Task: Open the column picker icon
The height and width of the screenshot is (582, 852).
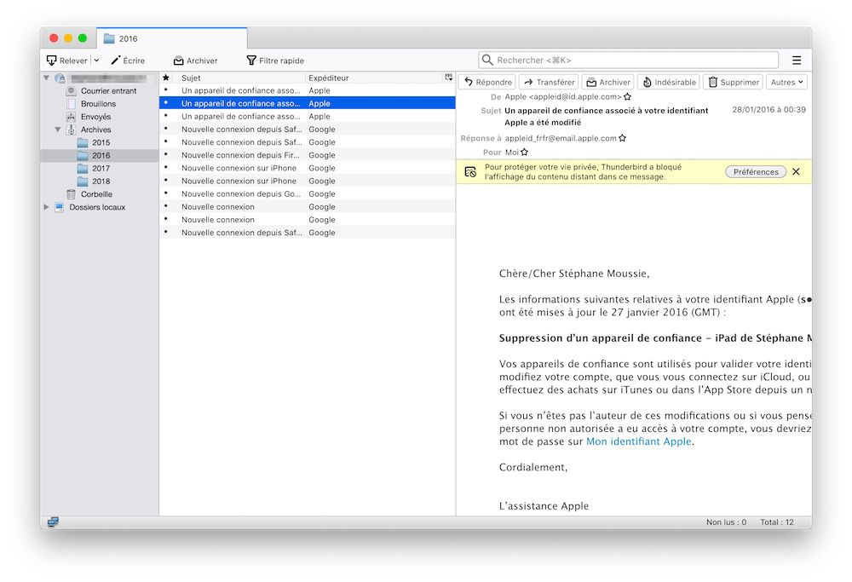Action: point(449,78)
